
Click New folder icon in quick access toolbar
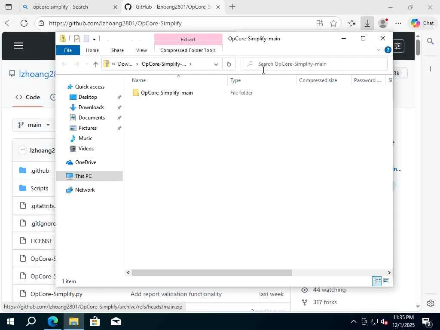pyautogui.click(x=86, y=39)
